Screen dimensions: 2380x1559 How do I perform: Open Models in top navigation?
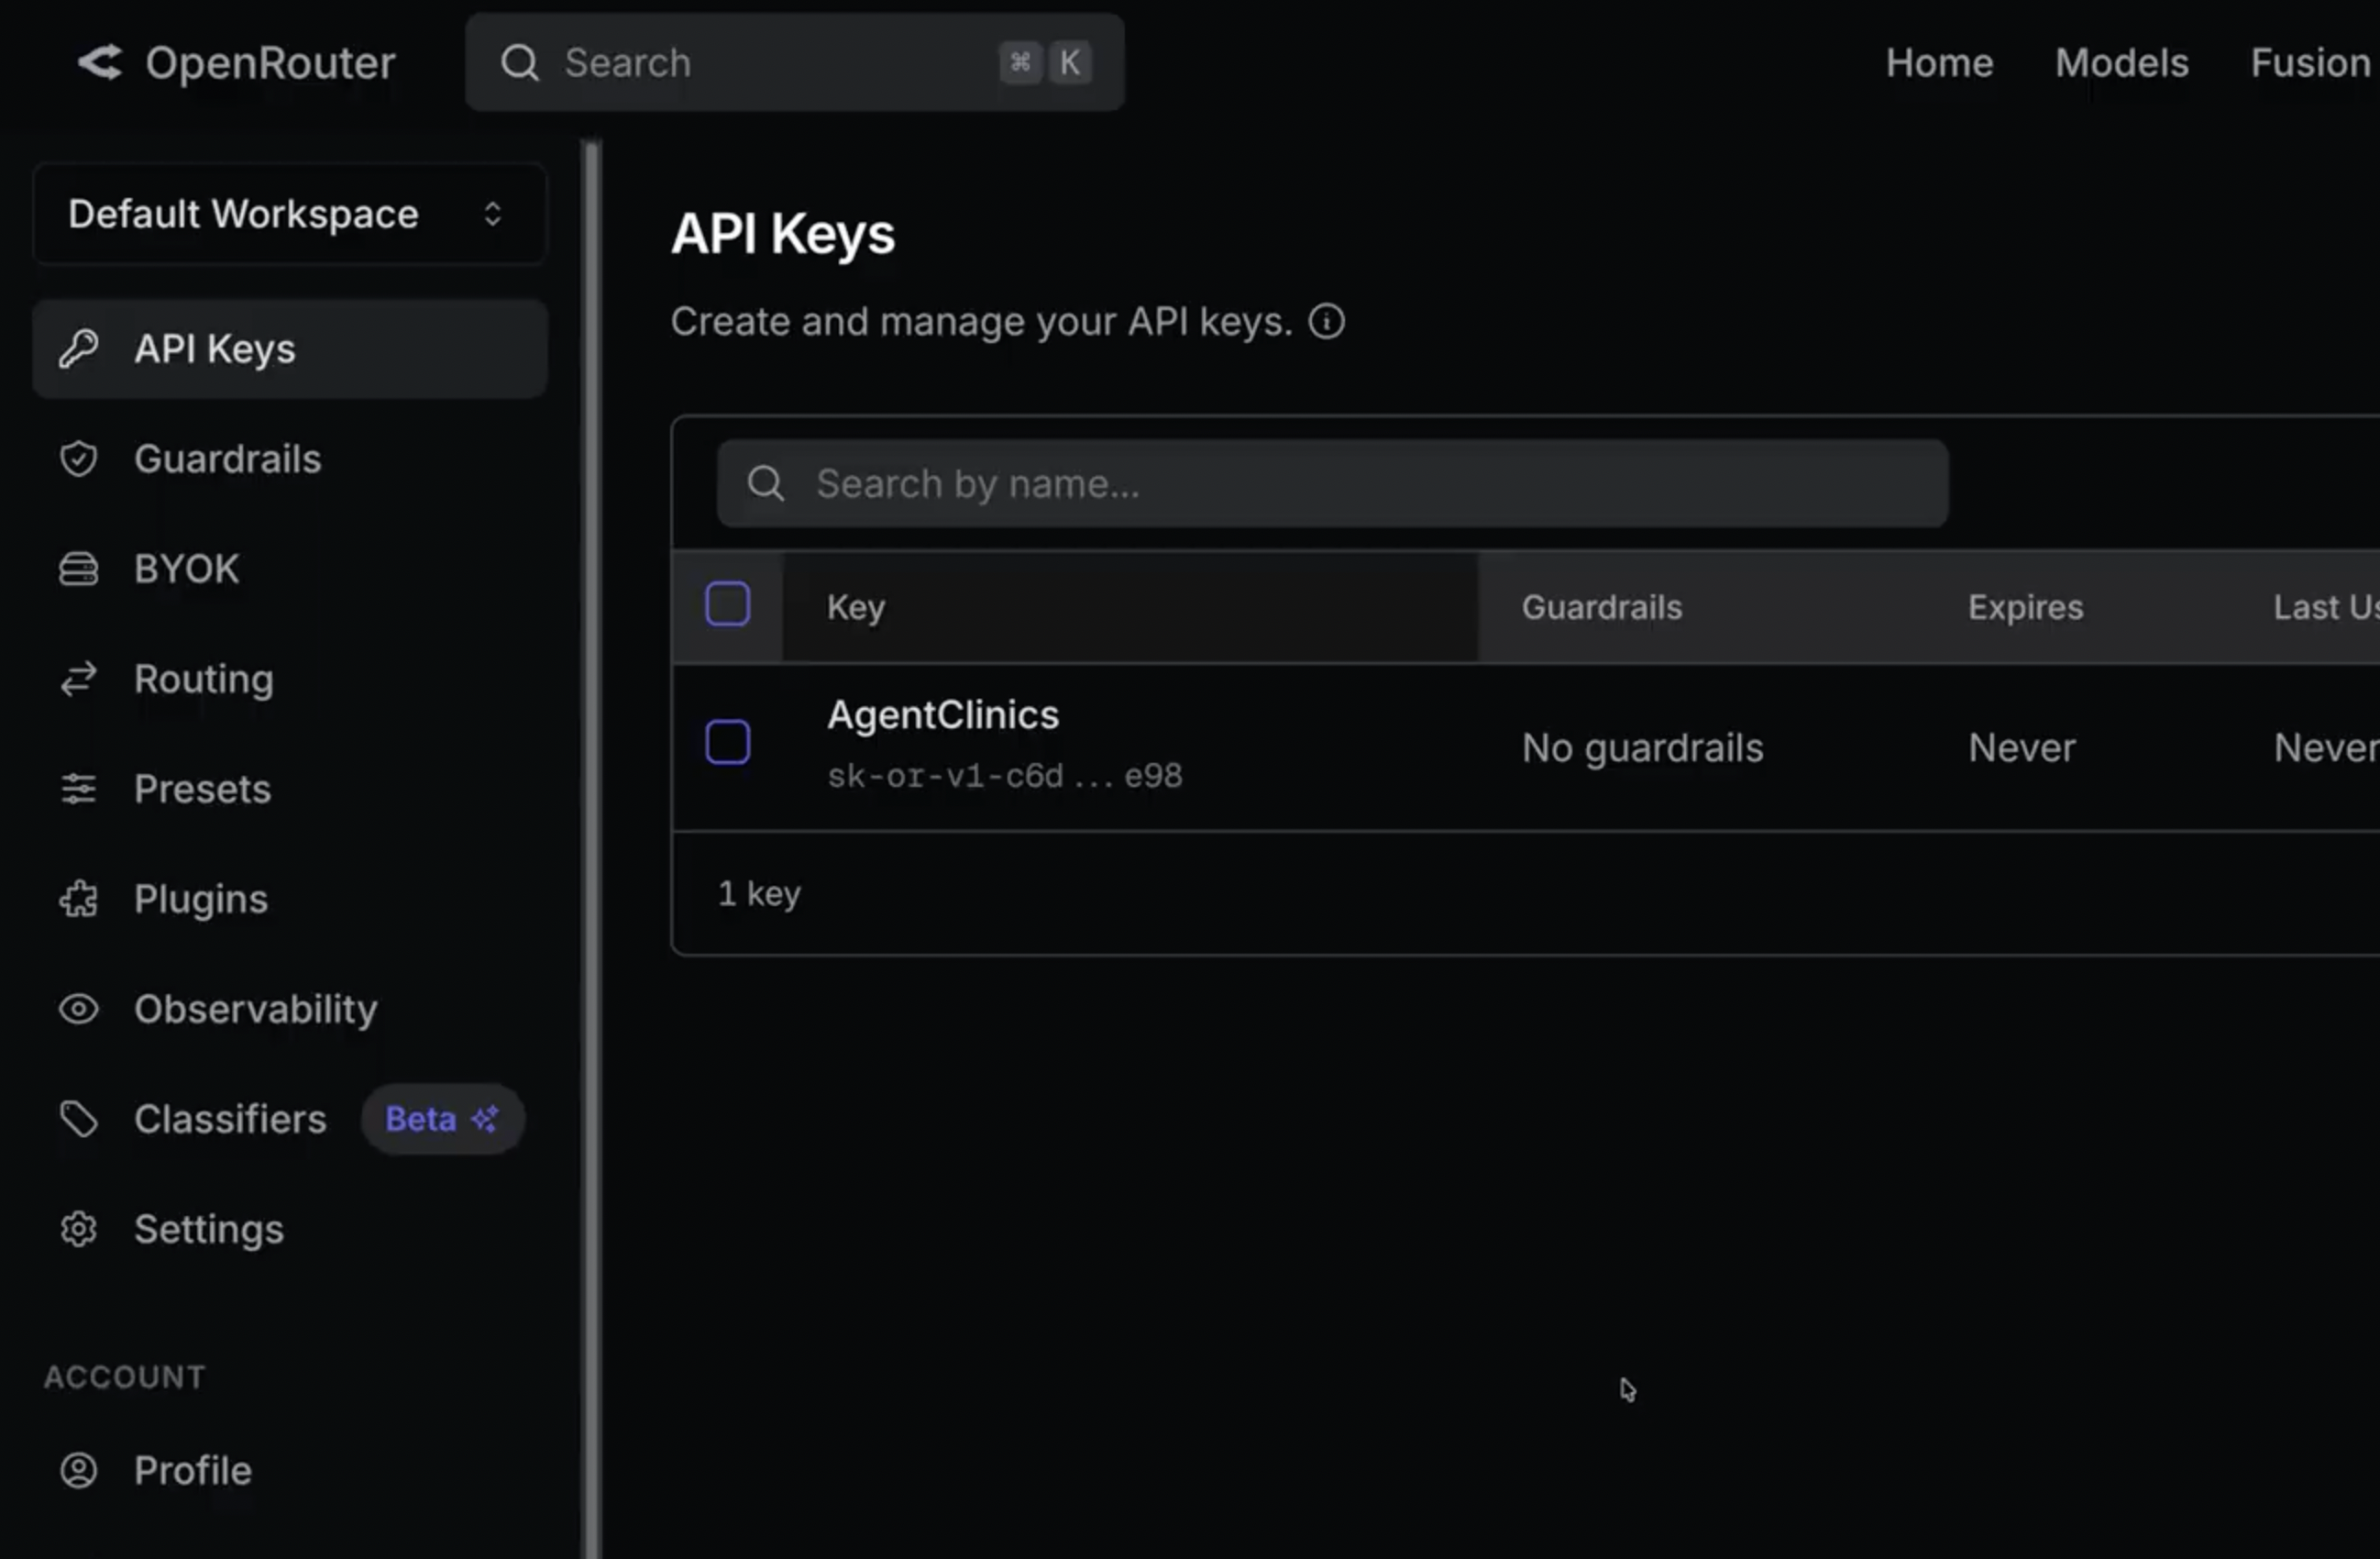pos(2122,63)
